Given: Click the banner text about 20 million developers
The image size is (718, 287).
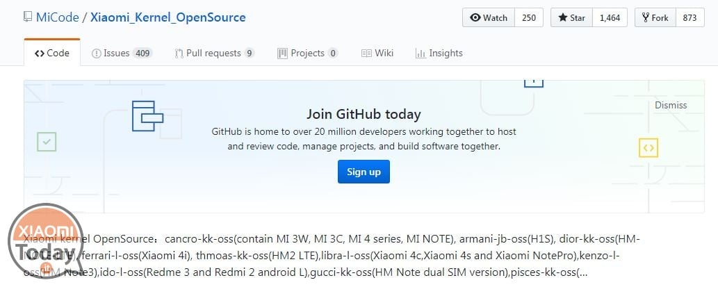Looking at the screenshot, I should coord(364,139).
